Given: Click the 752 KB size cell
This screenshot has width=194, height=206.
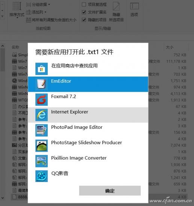Looking at the screenshot, I should [180, 55].
